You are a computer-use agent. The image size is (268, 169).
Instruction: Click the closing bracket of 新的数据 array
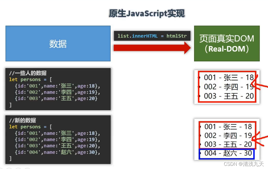10,159
